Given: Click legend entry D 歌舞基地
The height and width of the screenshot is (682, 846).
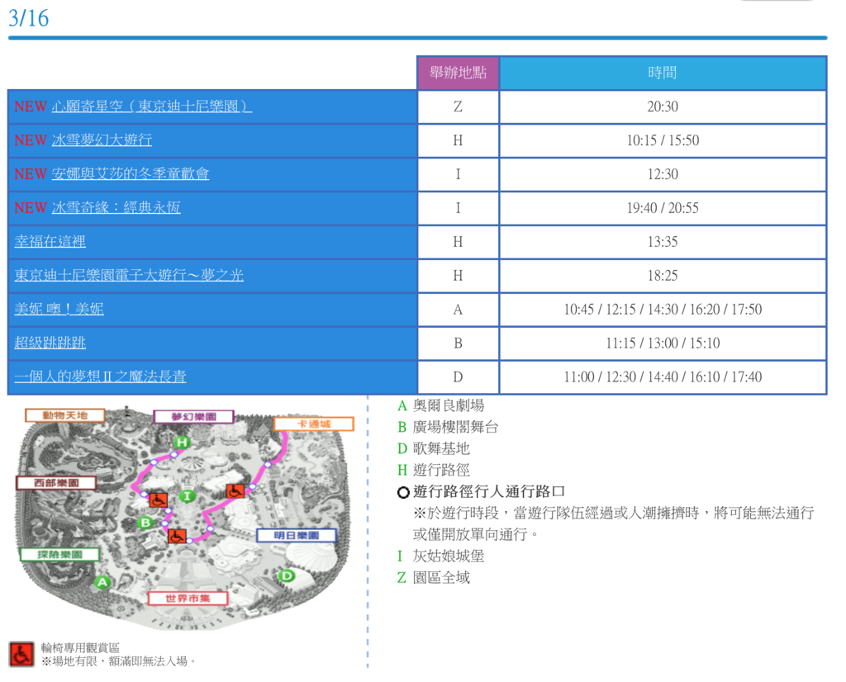Looking at the screenshot, I should [x=434, y=448].
